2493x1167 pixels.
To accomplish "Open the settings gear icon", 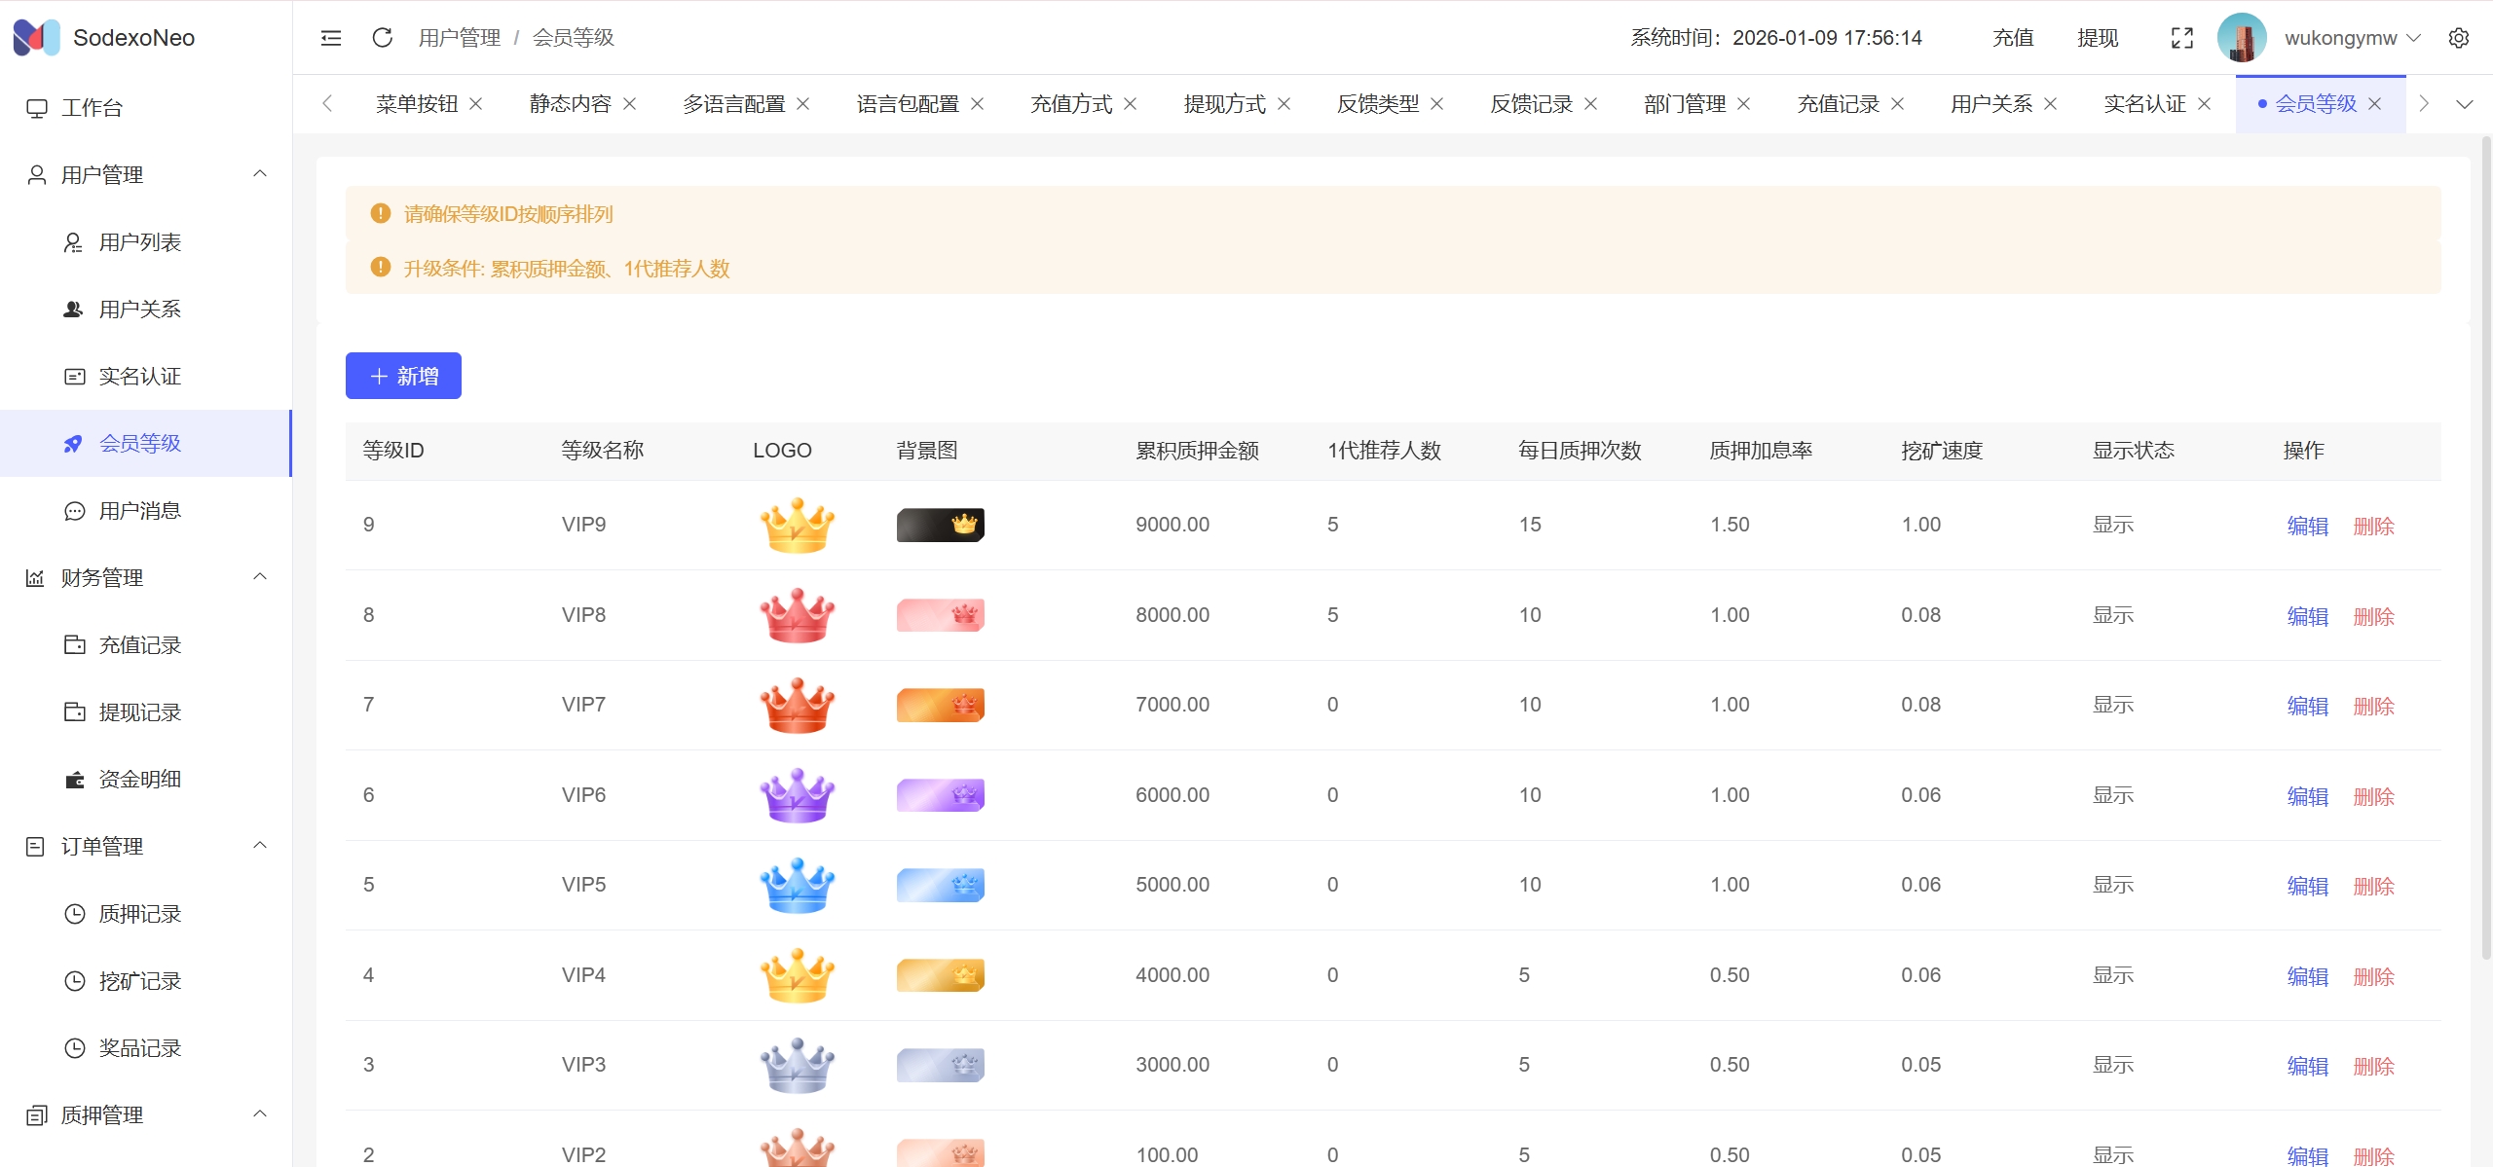I will pos(2458,38).
